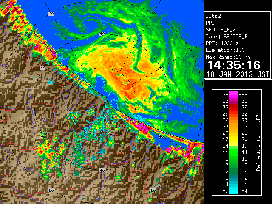This screenshot has width=272, height=204.
Task: Click the '60' ring label at south-southwest
Action: click(x=51, y=190)
